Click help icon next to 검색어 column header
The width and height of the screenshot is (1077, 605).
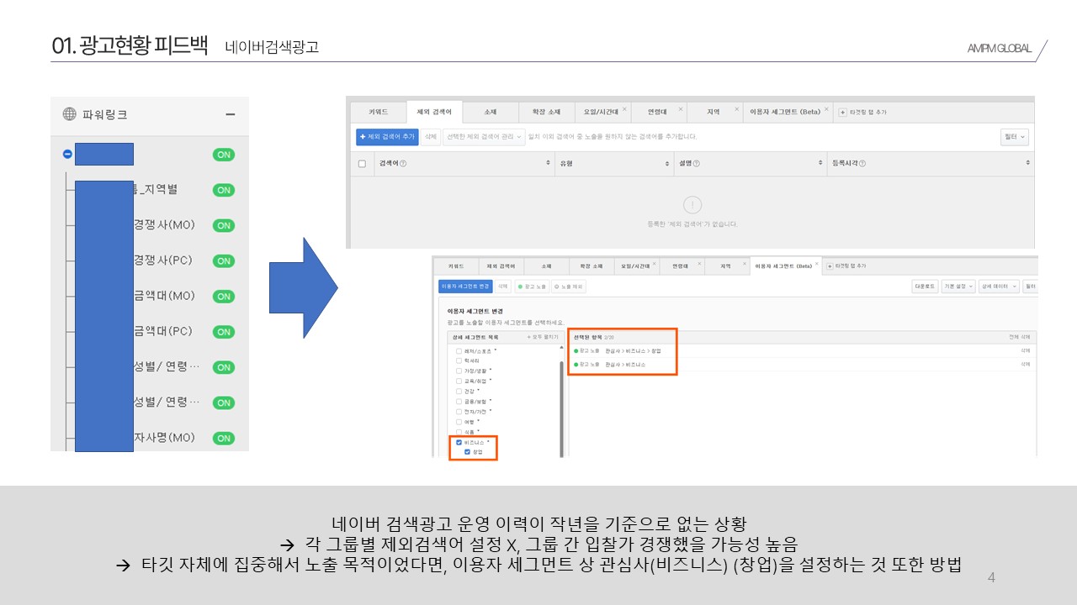[x=402, y=163]
